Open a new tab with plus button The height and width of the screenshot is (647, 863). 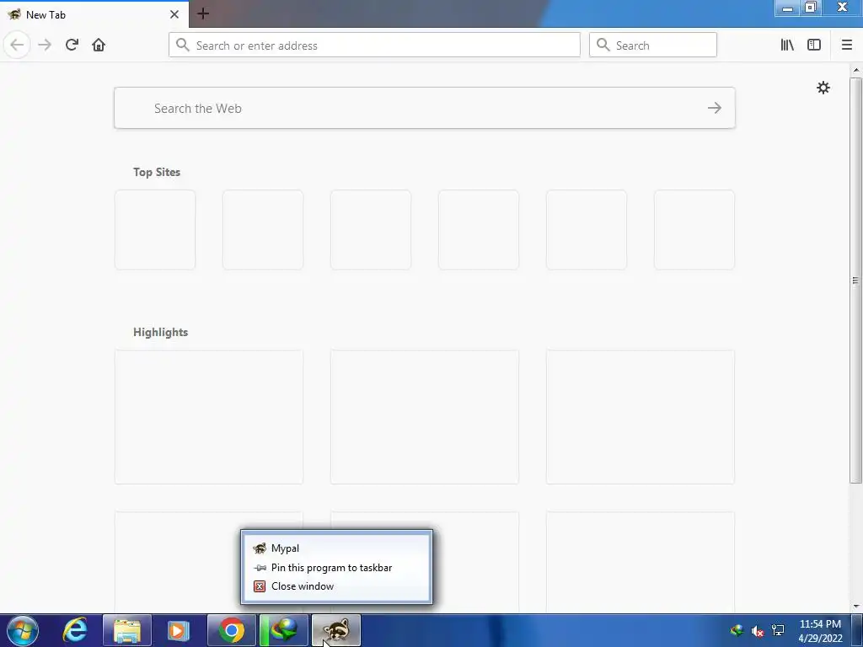(202, 13)
